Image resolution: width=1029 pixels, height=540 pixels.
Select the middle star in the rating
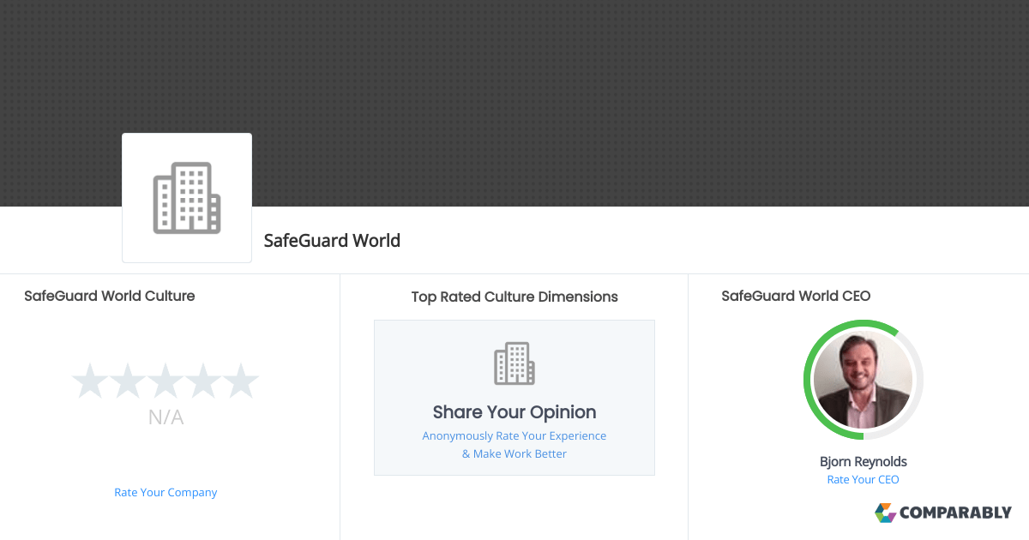(x=165, y=380)
